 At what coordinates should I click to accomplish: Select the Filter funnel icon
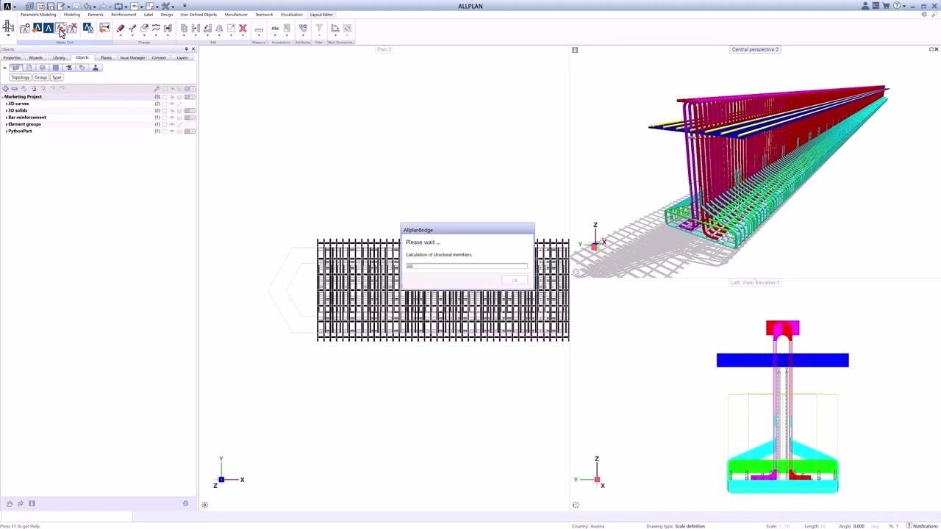click(x=319, y=29)
